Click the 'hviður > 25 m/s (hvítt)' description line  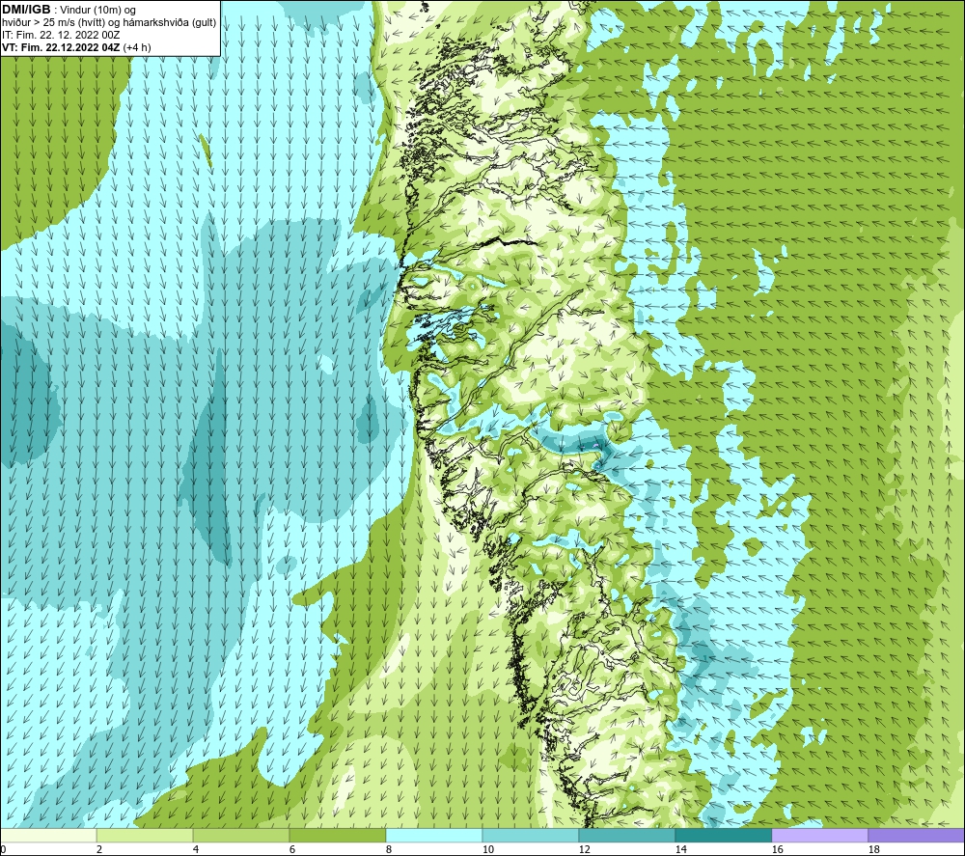click(109, 22)
